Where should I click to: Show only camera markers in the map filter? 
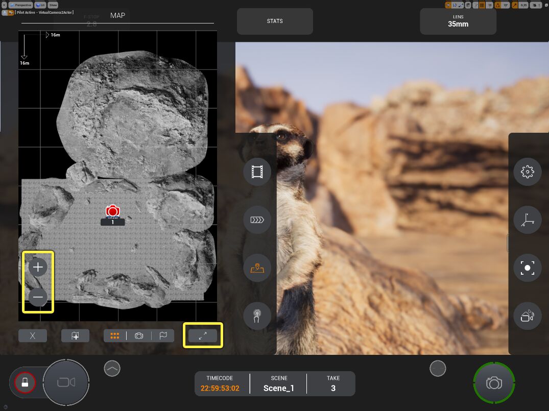(139, 335)
